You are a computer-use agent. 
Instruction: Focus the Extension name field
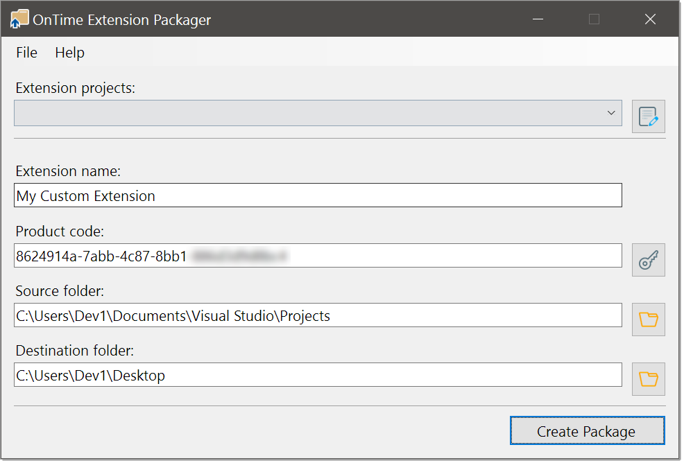pos(319,196)
